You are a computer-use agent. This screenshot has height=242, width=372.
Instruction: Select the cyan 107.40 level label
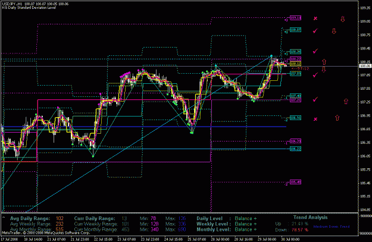(296, 96)
